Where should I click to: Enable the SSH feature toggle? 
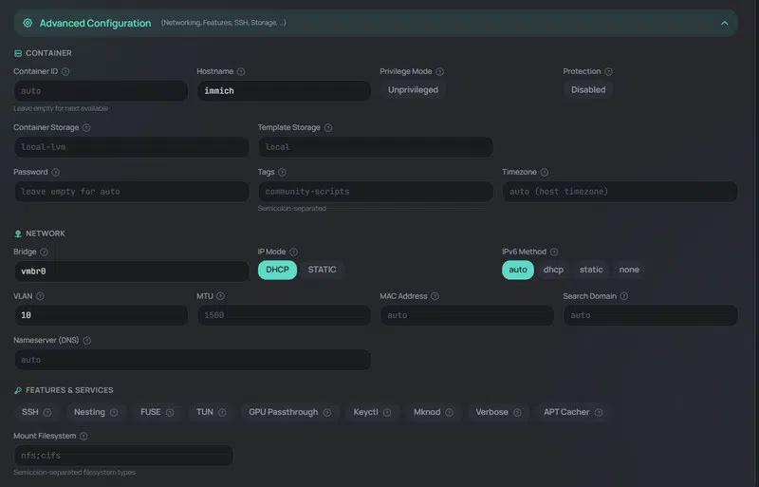30,412
